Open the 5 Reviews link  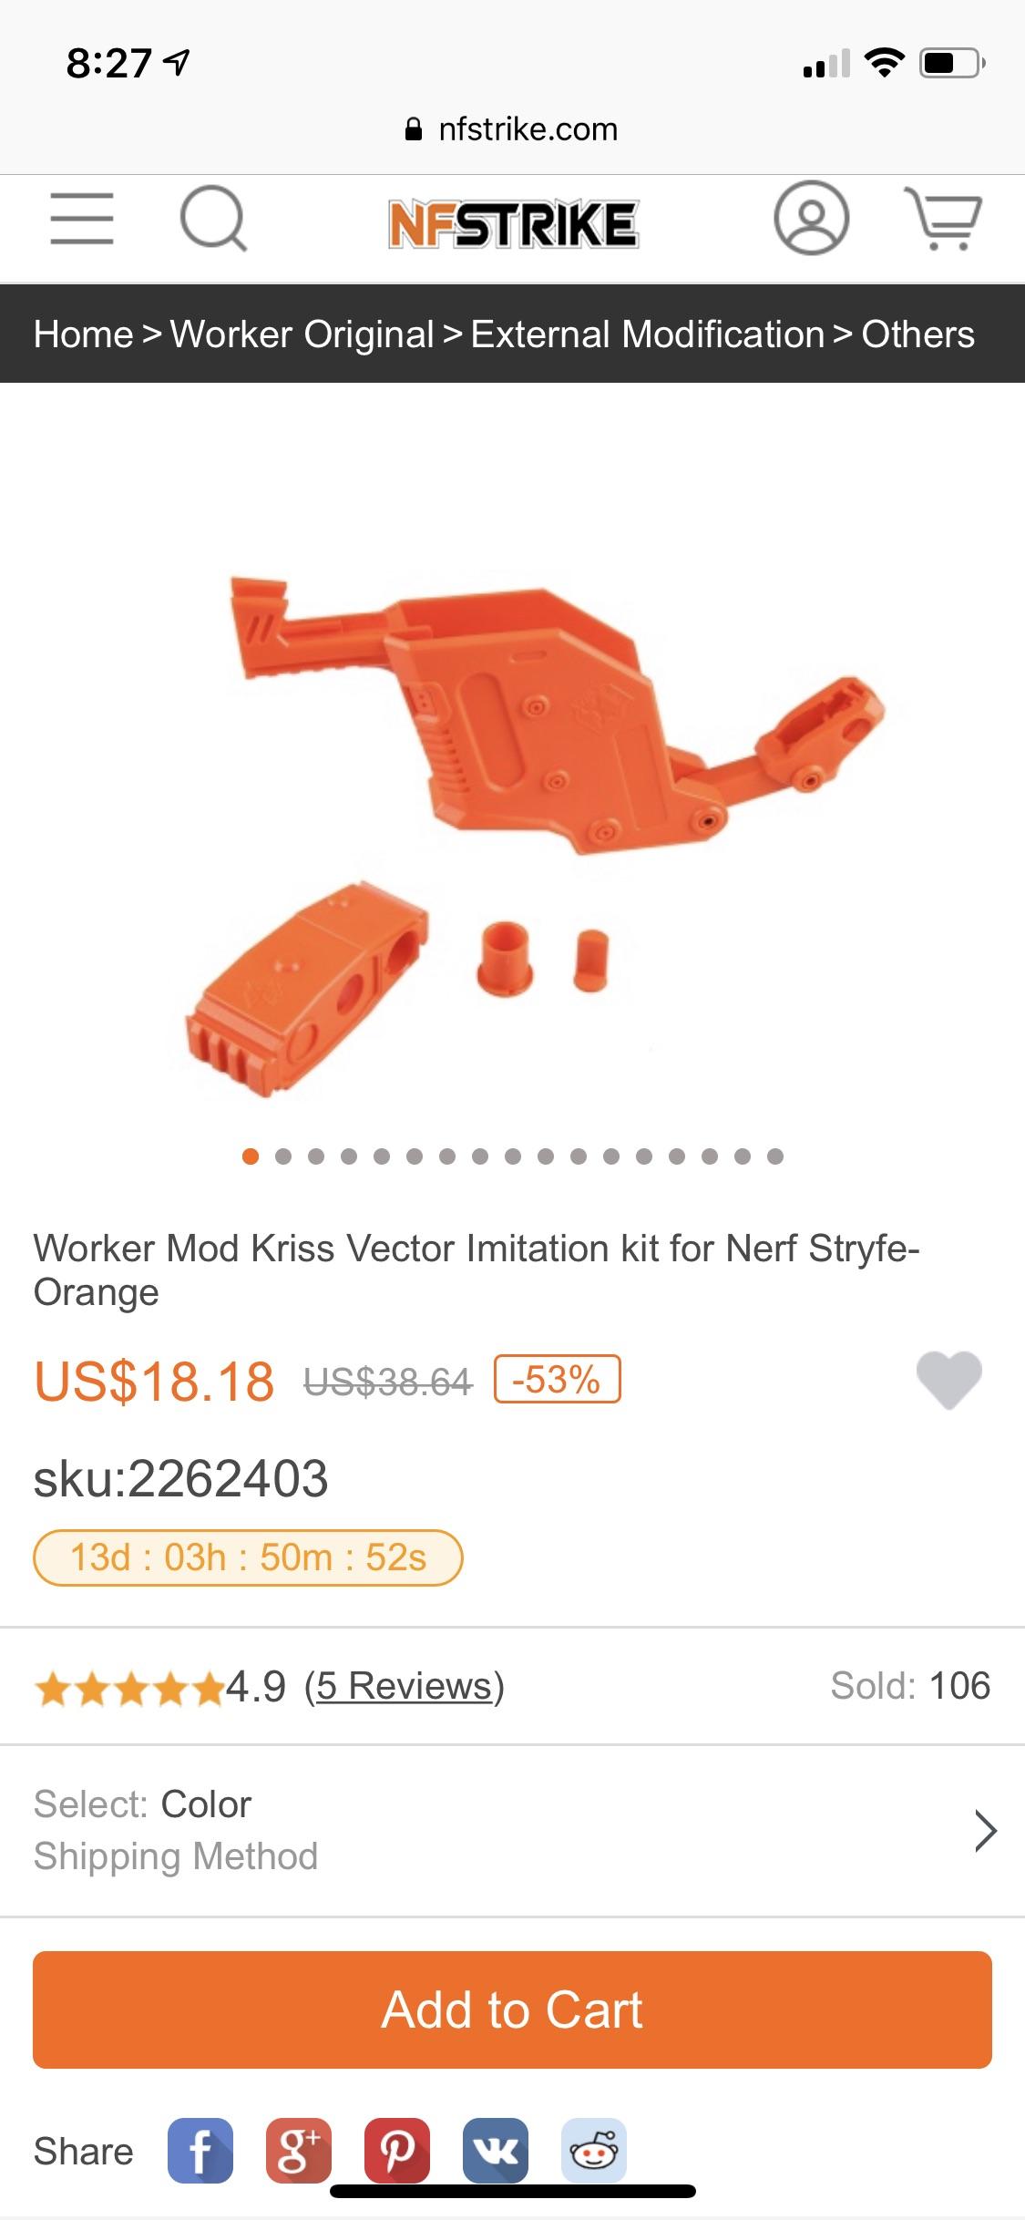tap(405, 1686)
